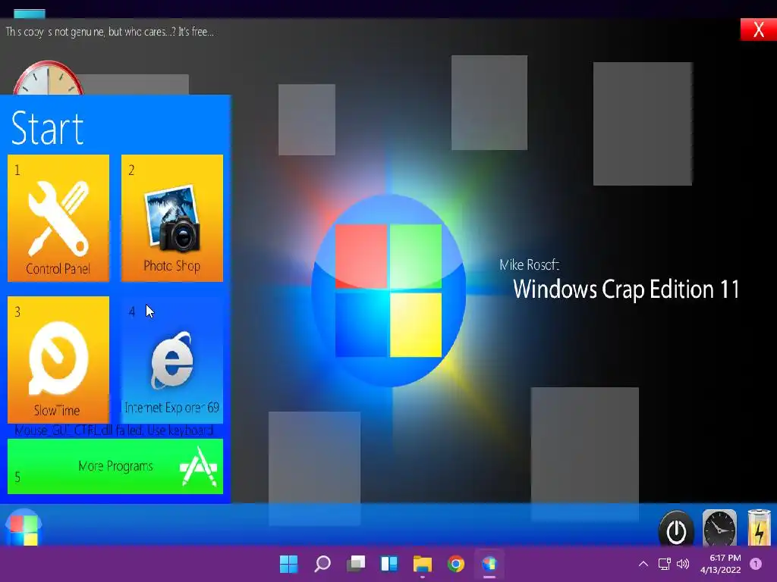
Task: Open File Explorer from the taskbar
Action: pyautogui.click(x=423, y=564)
